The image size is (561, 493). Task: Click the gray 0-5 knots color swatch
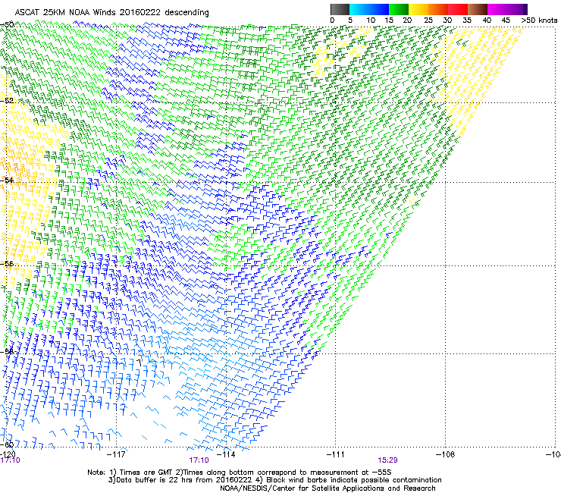(x=340, y=9)
